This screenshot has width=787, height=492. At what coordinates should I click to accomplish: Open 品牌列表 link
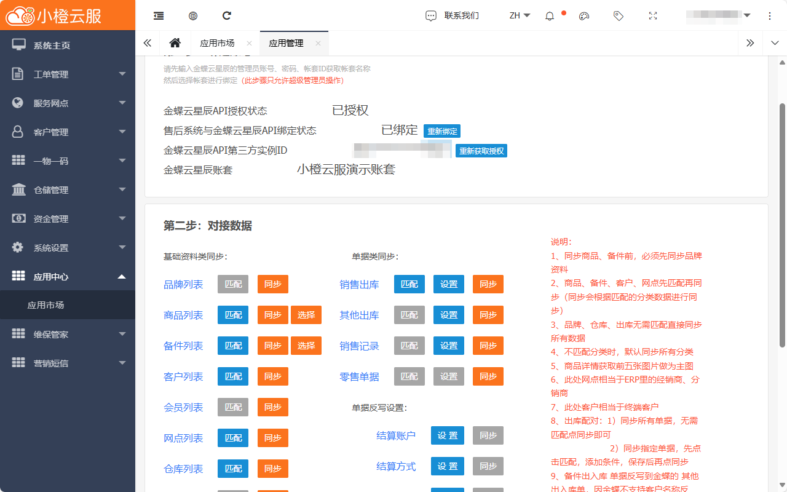(x=183, y=284)
